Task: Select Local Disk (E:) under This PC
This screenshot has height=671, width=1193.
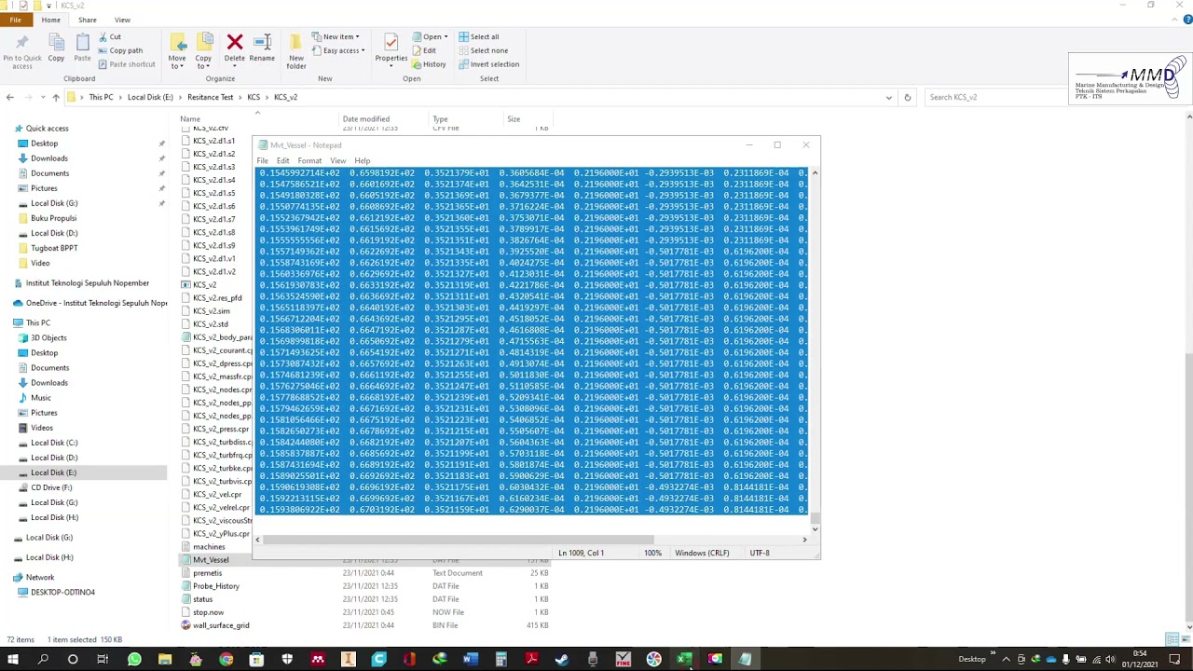Action: (x=54, y=472)
